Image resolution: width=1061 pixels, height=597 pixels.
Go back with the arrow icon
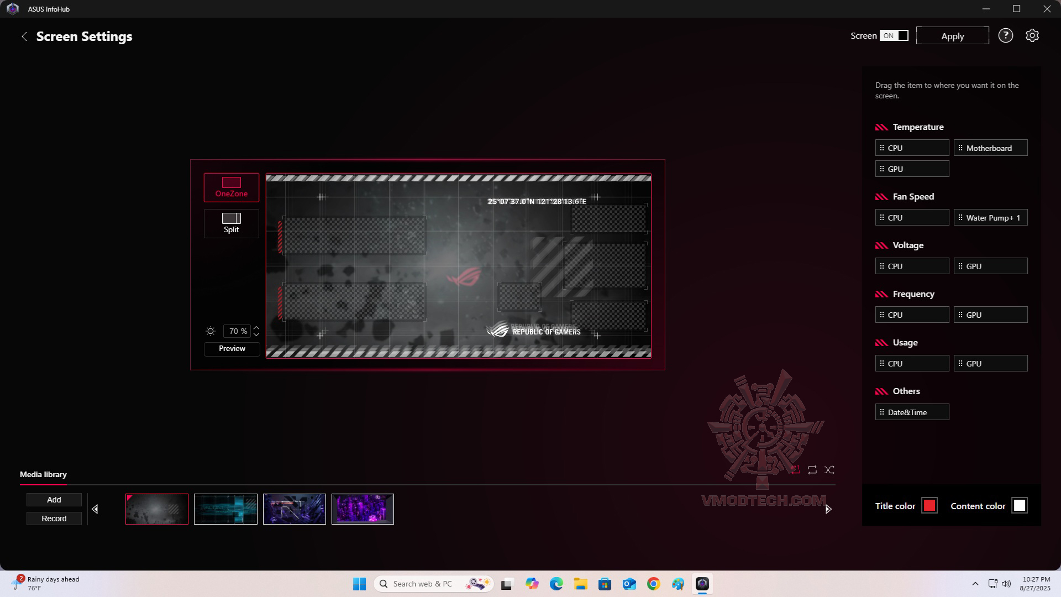pyautogui.click(x=24, y=36)
